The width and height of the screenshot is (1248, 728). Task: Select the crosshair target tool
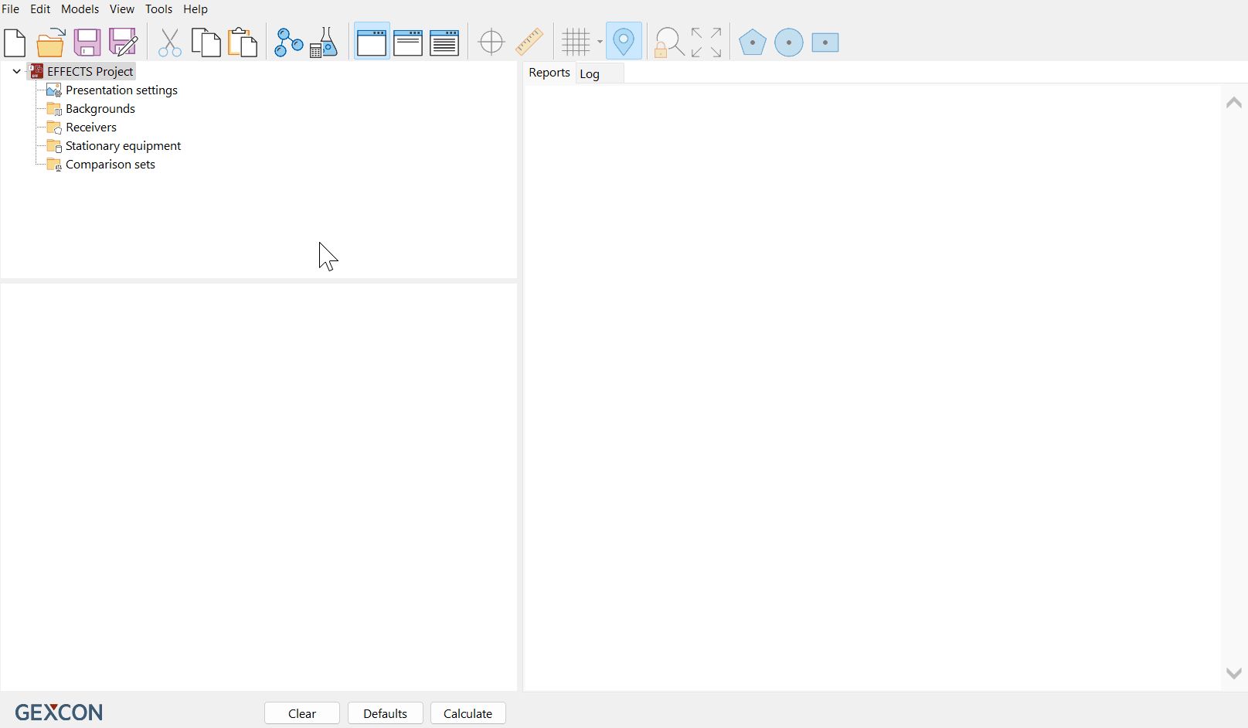[x=491, y=42]
